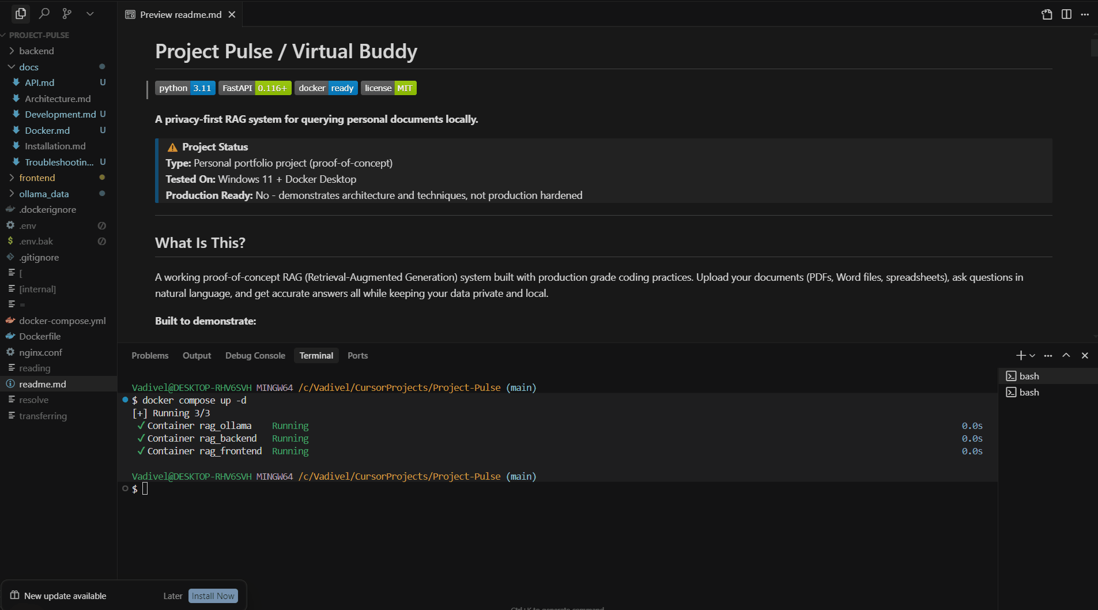Open the new terminal profile dropdown arrow

[1032, 355]
